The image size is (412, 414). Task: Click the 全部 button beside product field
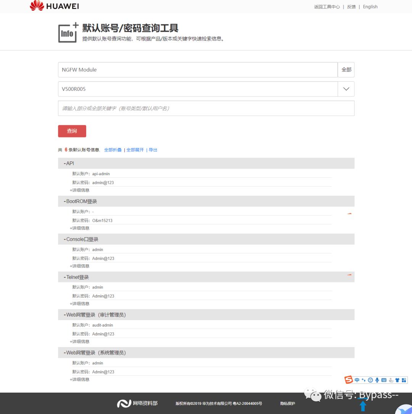(x=346, y=70)
